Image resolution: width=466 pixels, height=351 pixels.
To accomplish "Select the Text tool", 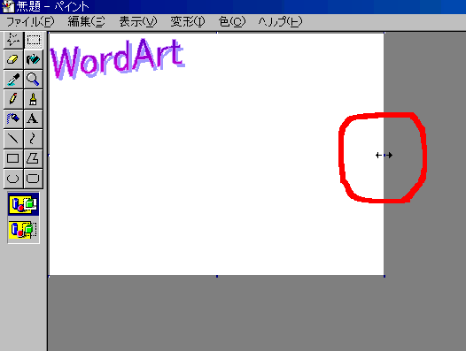I will coord(33,119).
